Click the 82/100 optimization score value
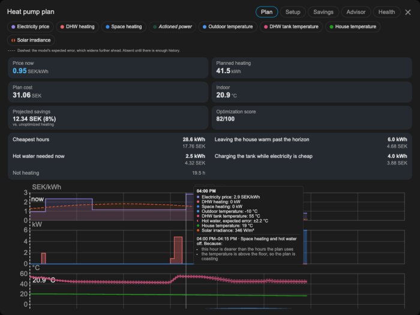Image resolution: width=420 pixels, height=315 pixels. coord(225,119)
